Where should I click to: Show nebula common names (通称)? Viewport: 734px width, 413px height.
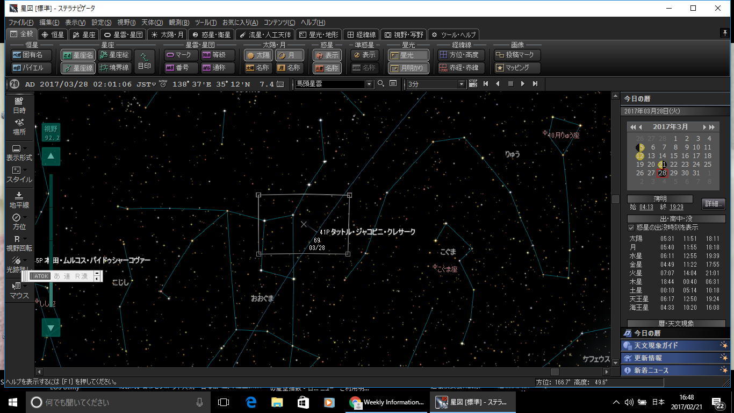pos(218,68)
